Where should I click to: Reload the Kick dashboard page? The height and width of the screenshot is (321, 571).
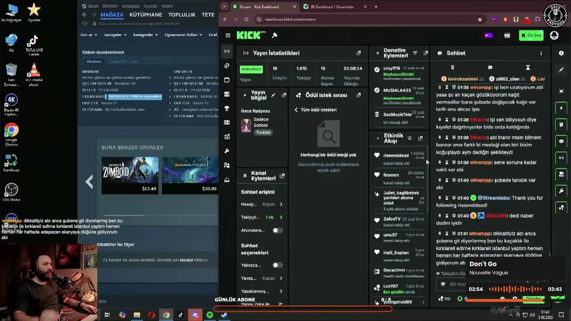[246, 20]
